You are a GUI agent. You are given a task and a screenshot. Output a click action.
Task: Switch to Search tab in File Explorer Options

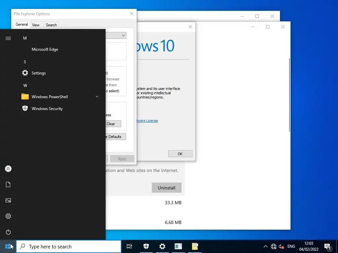(51, 25)
